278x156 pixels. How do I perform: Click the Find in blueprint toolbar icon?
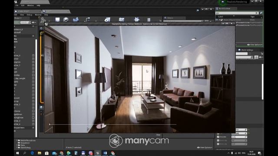pyautogui.click(x=76, y=19)
